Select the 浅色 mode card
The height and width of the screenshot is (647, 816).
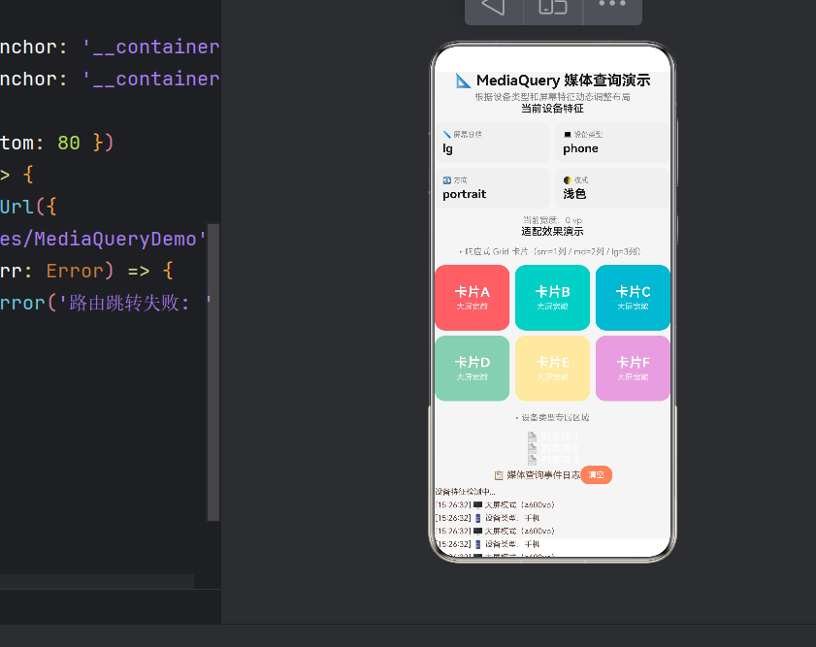612,188
